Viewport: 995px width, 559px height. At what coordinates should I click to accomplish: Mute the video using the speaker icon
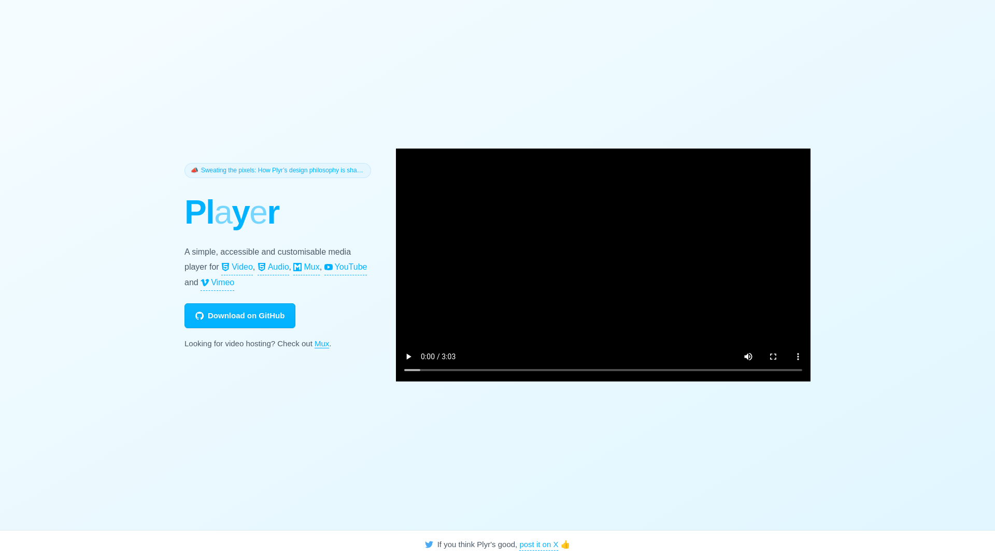point(748,357)
